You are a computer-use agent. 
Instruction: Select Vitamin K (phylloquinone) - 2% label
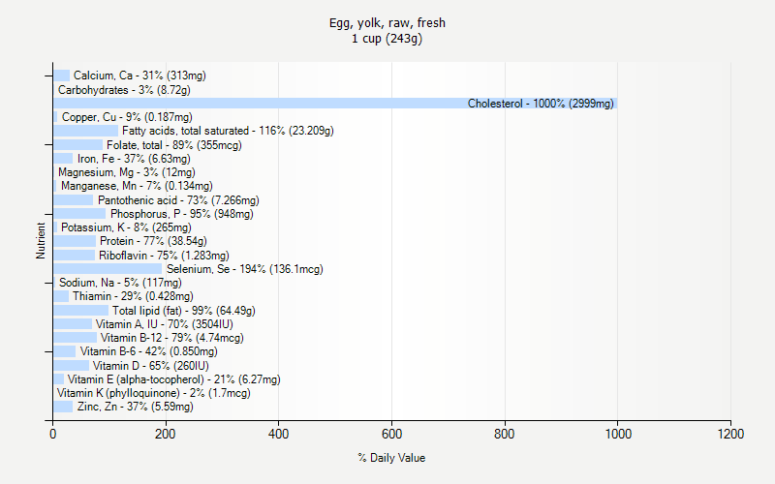click(x=154, y=393)
